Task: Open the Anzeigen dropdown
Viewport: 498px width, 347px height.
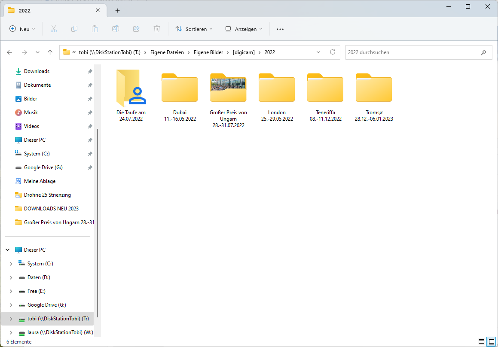Action: pos(244,29)
